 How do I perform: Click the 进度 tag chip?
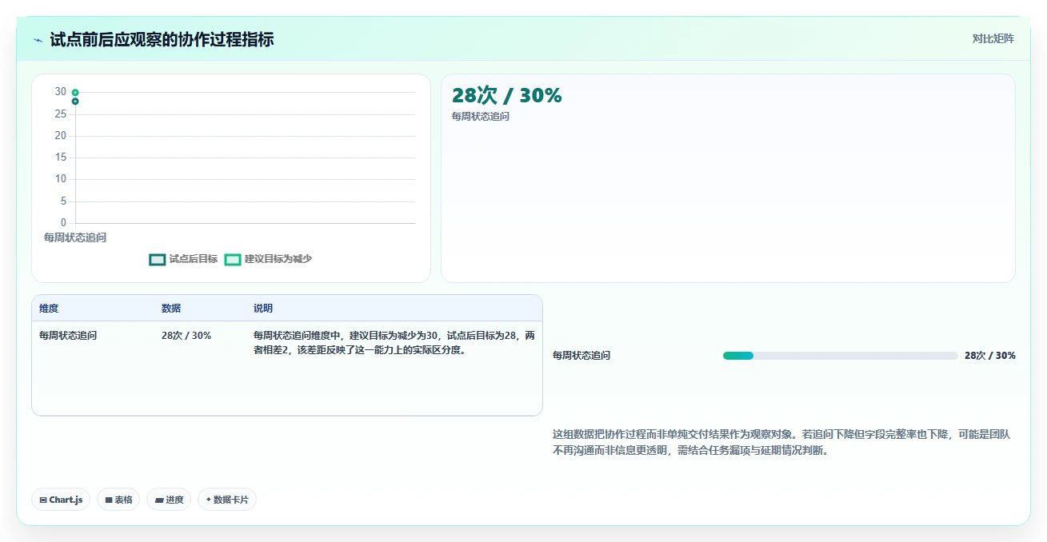coord(169,500)
